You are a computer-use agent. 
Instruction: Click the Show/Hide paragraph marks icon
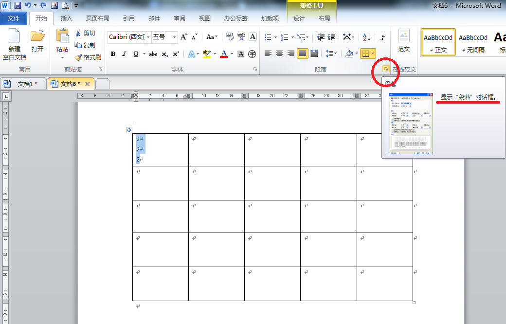pyautogui.click(x=383, y=37)
